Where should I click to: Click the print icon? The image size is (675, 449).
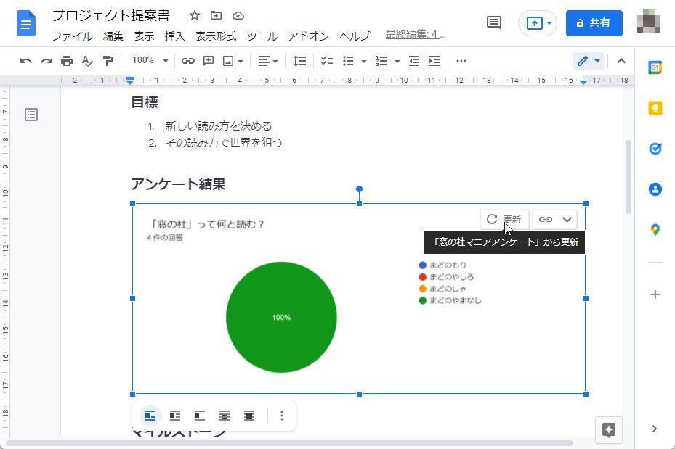coord(66,61)
